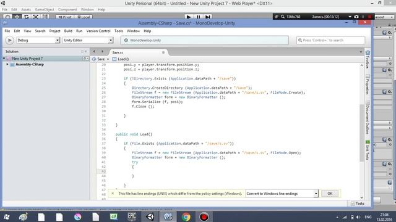Open the document tab list dropdown arrow
The width and height of the screenshot is (396, 222).
pyautogui.click(x=361, y=52)
